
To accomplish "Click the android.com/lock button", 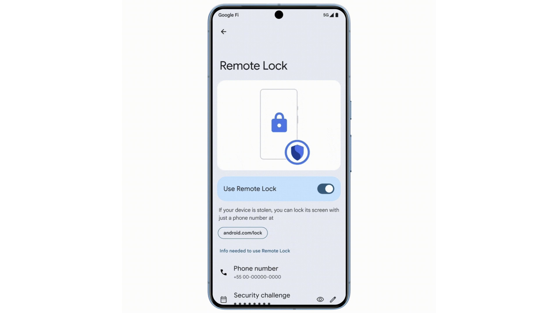I will click(243, 232).
